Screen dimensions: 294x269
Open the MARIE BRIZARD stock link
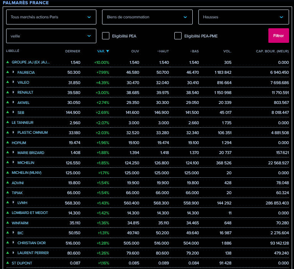[x=31, y=152]
